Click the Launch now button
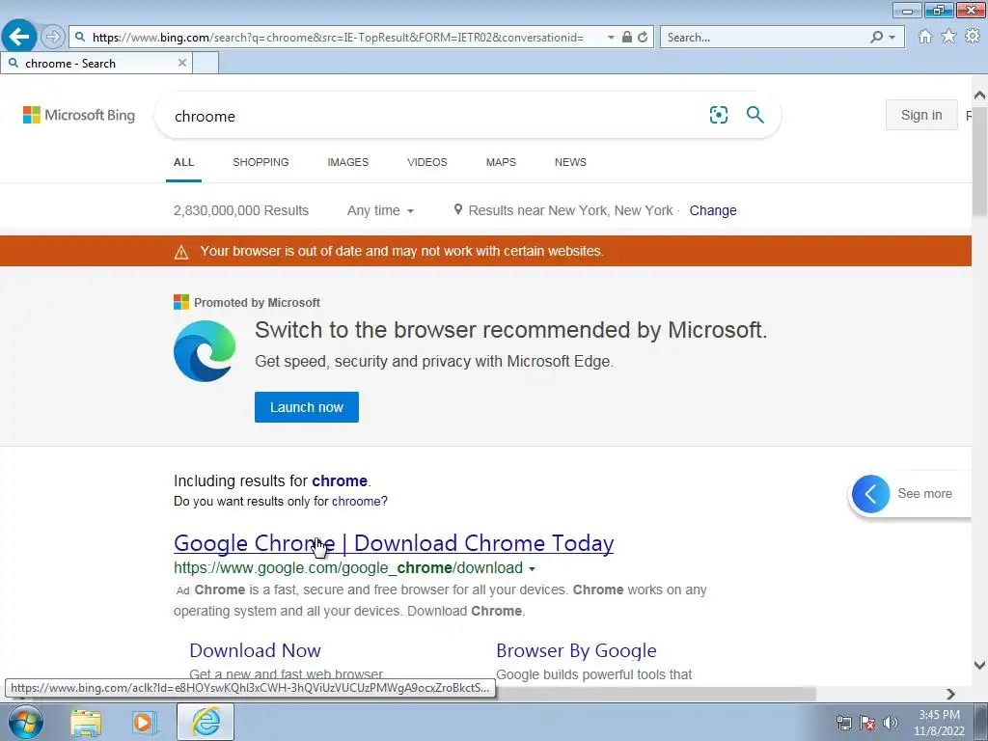 coord(307,407)
